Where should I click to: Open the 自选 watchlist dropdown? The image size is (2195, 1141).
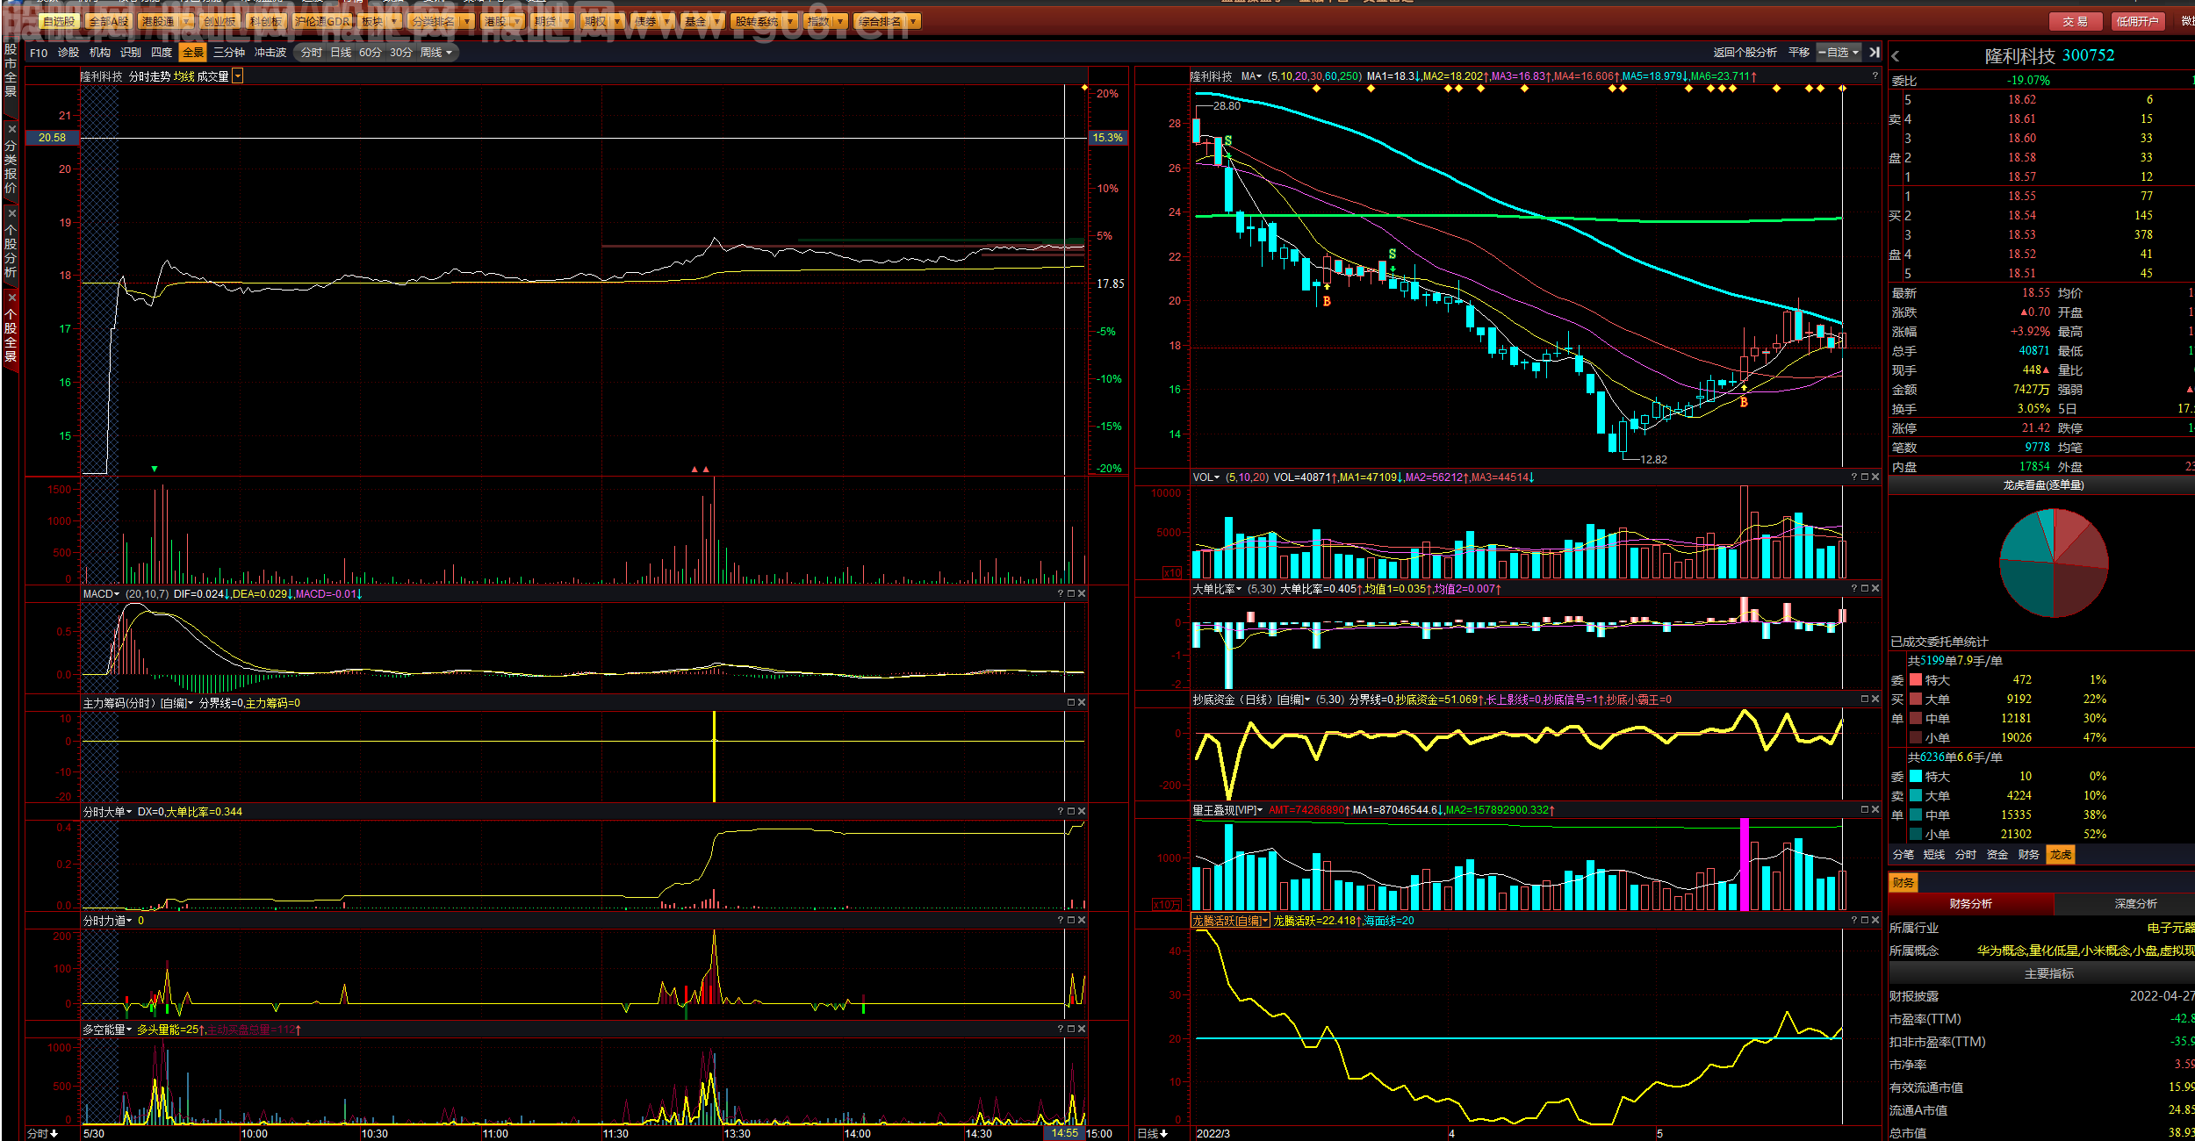(x=1839, y=53)
